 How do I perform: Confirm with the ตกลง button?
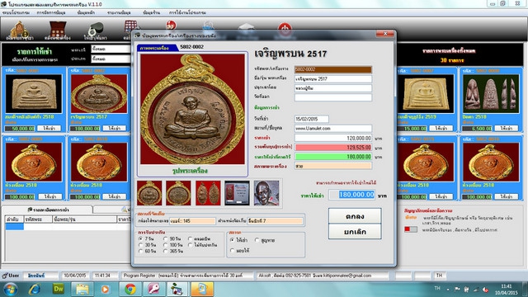pyautogui.click(x=355, y=216)
